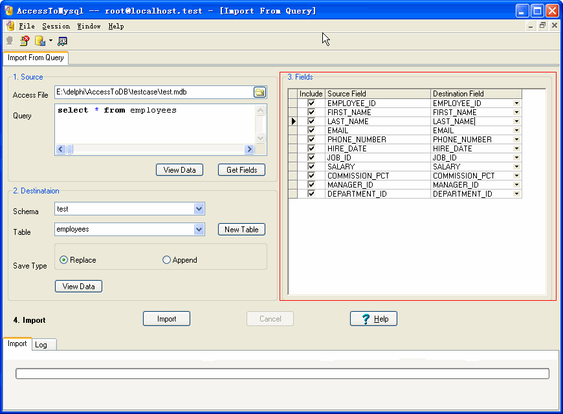Open destination dropdown for EMPLOYEE_ID
Viewport: 563px width, 414px height.
click(x=516, y=103)
